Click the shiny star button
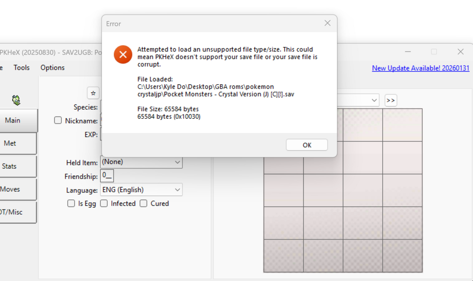 tap(93, 93)
